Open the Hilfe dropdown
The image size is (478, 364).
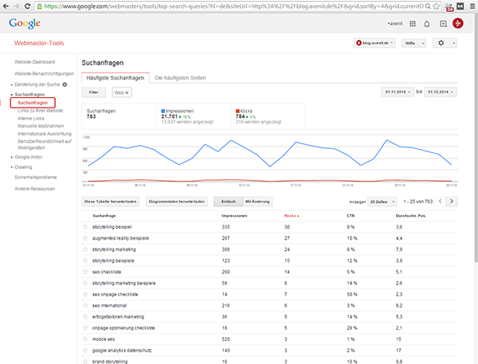tap(413, 43)
